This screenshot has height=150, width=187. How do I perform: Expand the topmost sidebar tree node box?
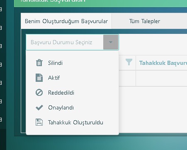[1, 10]
